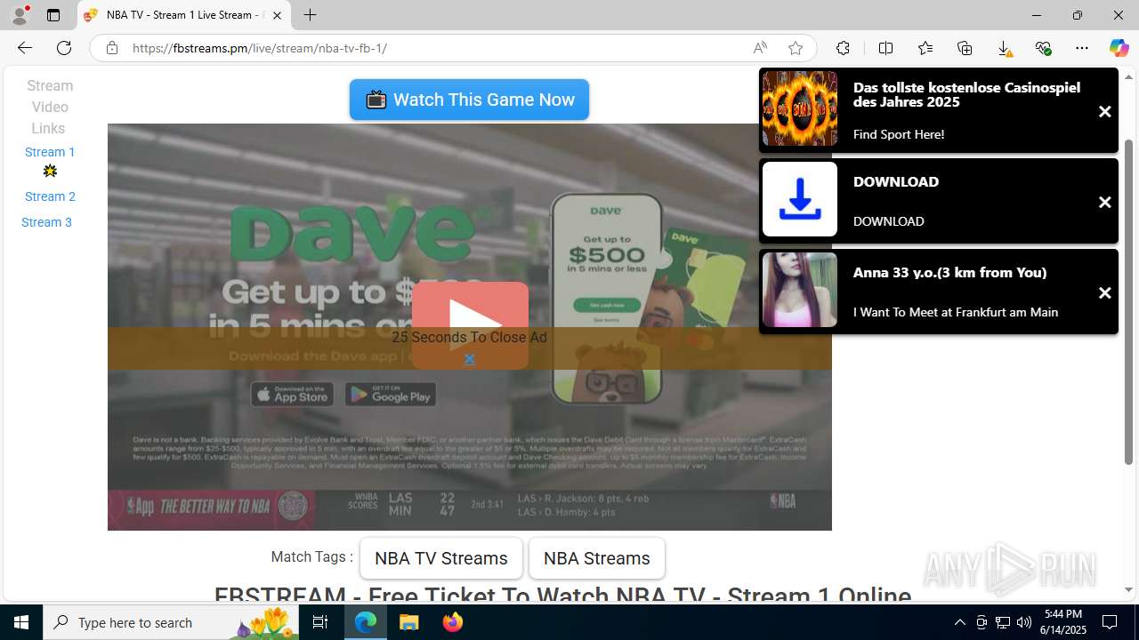Open Read aloud in address bar
The height and width of the screenshot is (640, 1139).
tap(760, 48)
